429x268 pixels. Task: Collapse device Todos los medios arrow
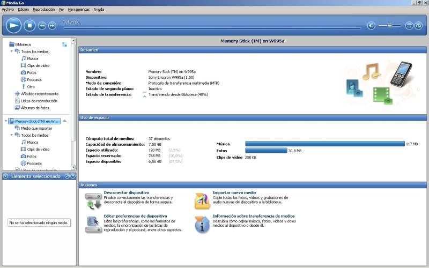11,135
